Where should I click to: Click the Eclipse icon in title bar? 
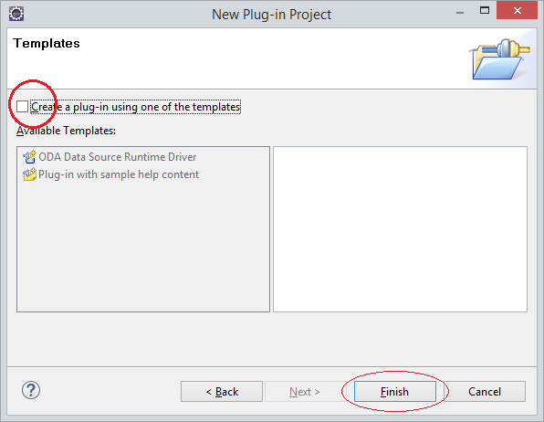16,14
